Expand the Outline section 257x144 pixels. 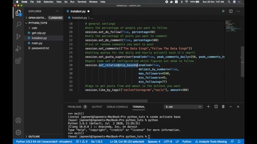pyautogui.click(x=34, y=136)
